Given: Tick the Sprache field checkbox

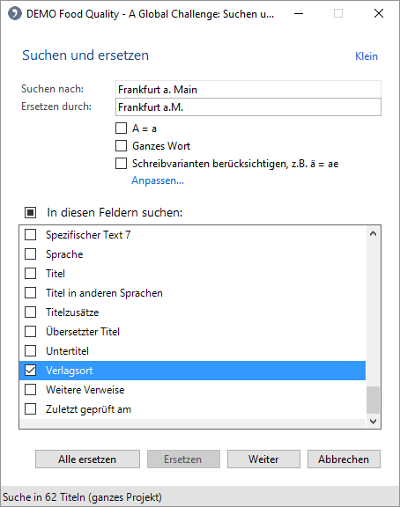Looking at the screenshot, I should [x=31, y=253].
